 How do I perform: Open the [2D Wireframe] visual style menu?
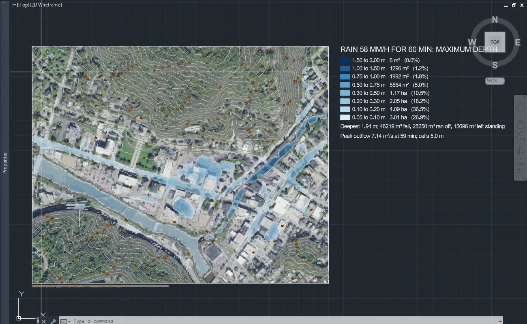point(46,5)
